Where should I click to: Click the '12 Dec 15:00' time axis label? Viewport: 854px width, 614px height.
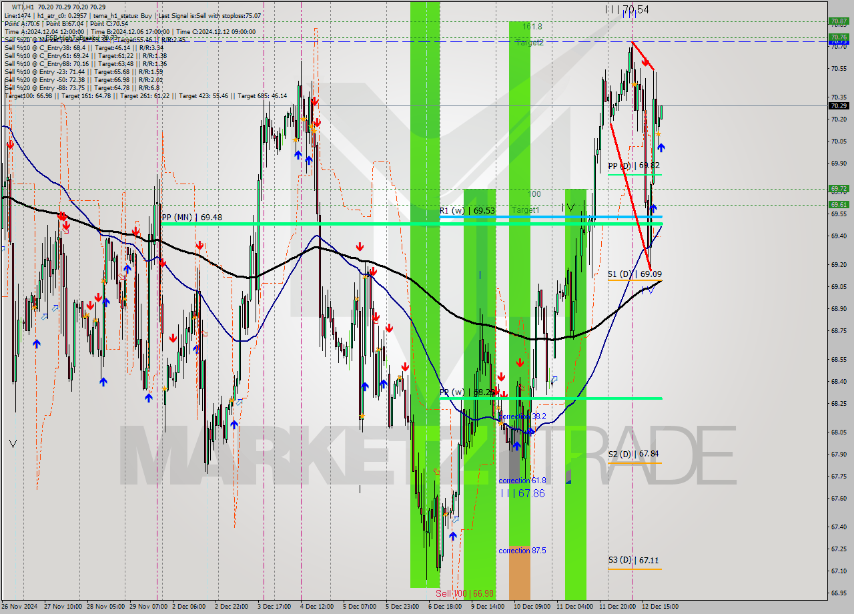click(660, 607)
